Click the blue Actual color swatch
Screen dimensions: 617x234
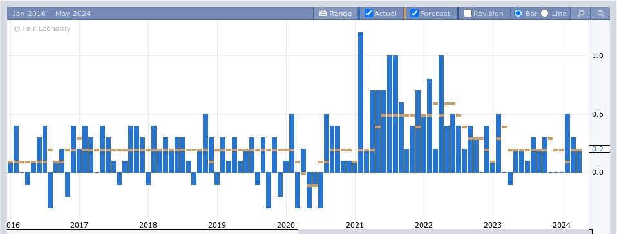359,14
